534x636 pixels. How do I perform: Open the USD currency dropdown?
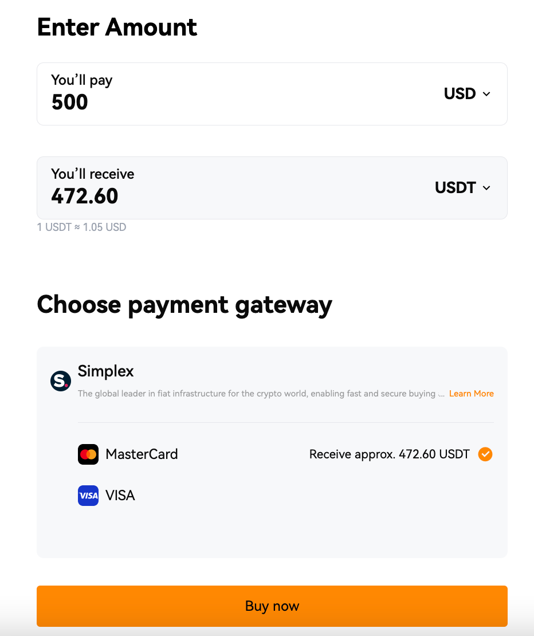(x=467, y=94)
